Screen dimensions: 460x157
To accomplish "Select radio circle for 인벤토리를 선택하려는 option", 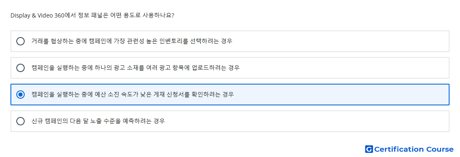I will (x=20, y=41).
